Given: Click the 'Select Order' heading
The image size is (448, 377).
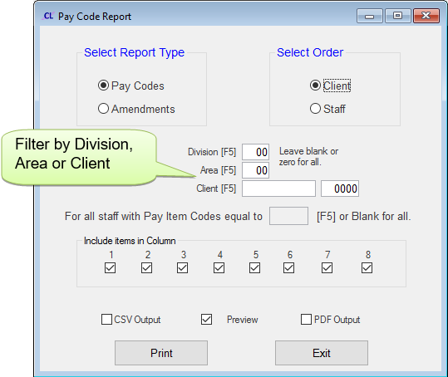Looking at the screenshot, I should click(x=310, y=52).
